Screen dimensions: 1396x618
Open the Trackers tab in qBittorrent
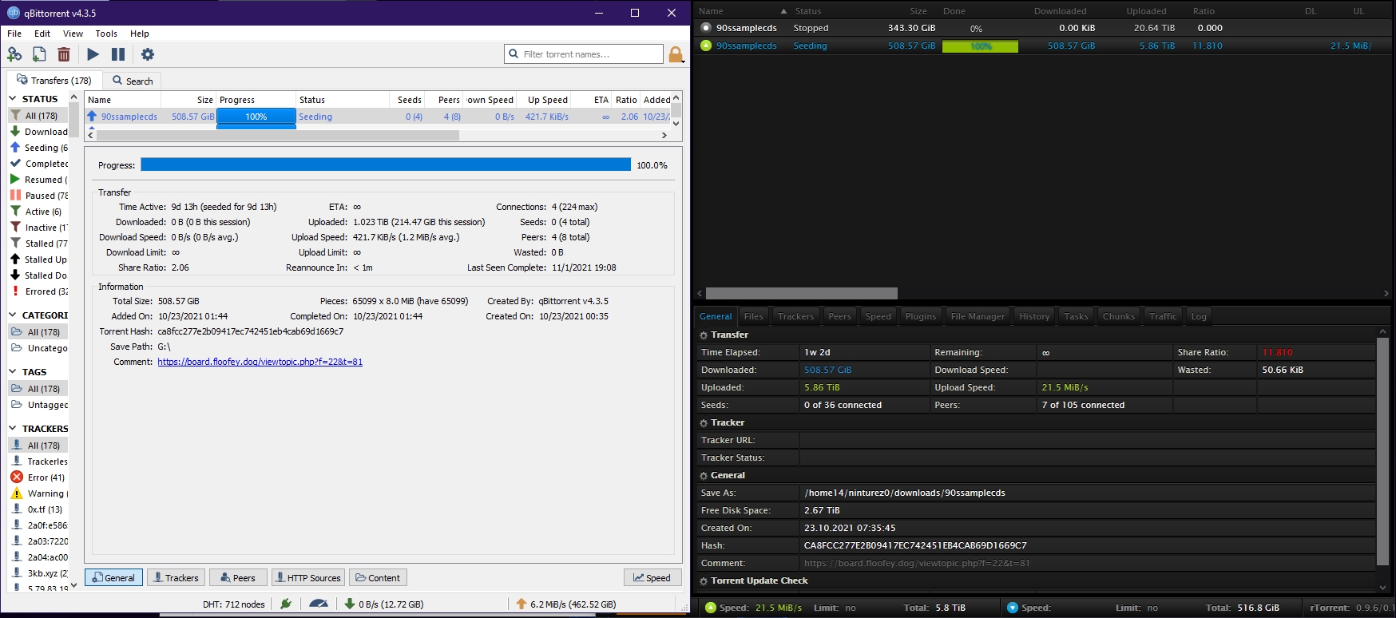point(176,577)
